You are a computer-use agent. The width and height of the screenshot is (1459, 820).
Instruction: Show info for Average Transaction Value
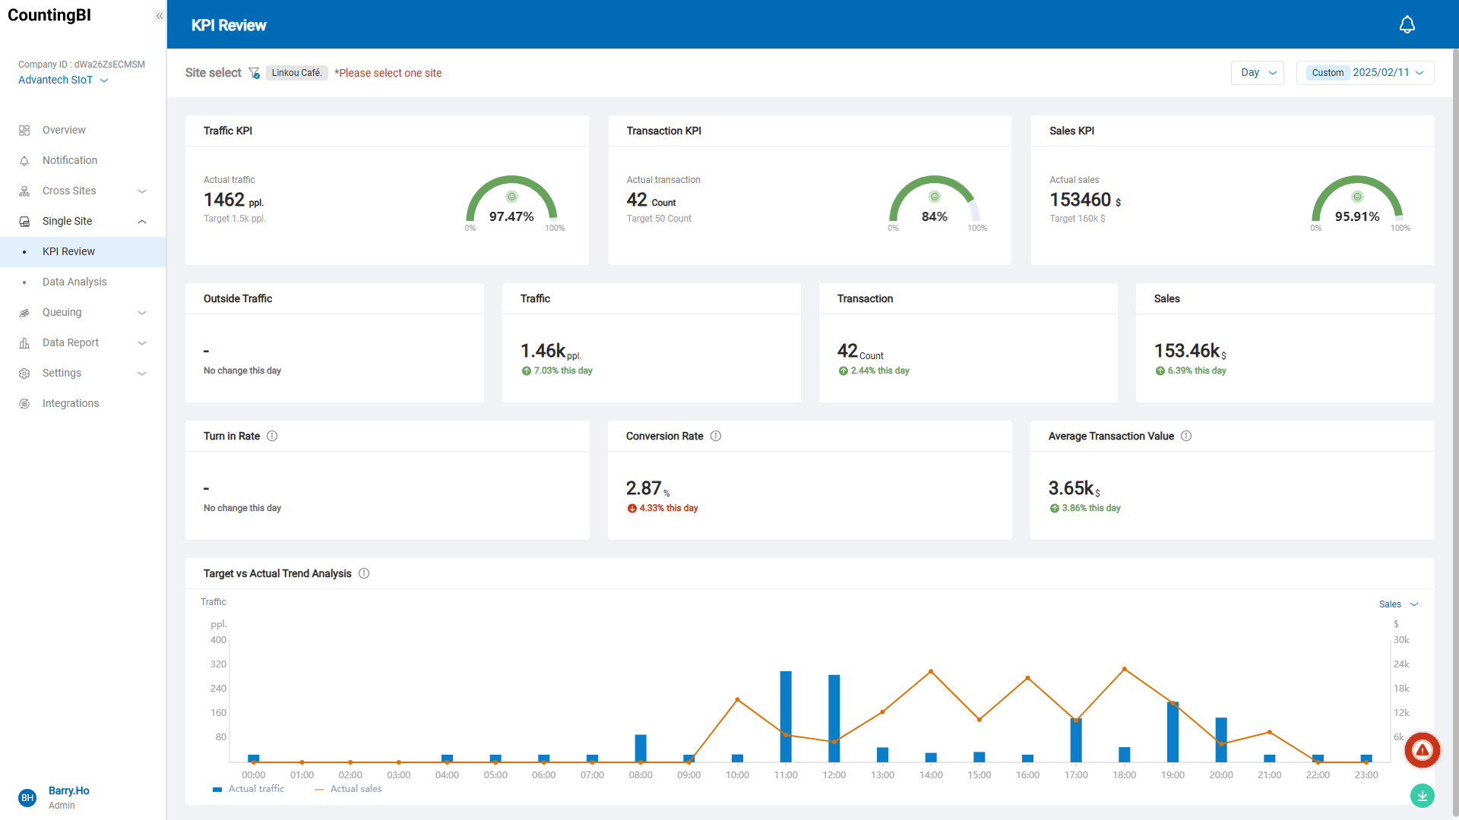coord(1186,436)
